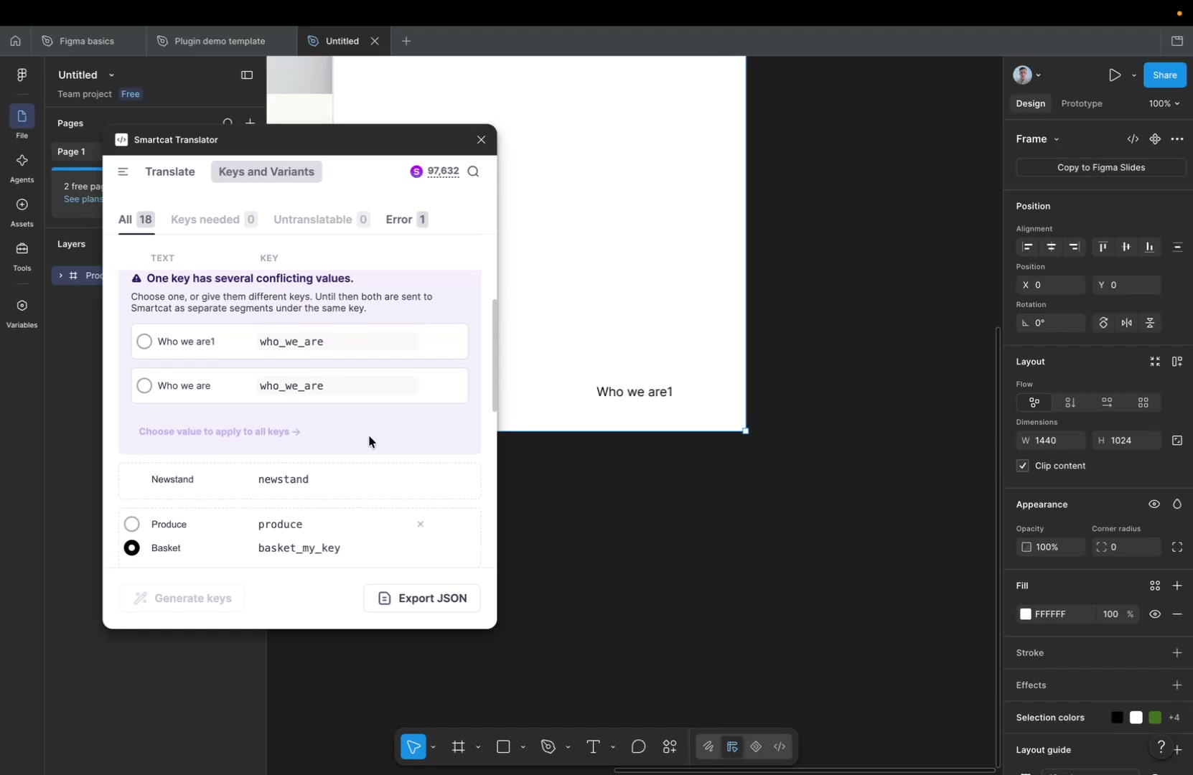Toggle Fill visibility eye icon
Viewport: 1193px width, 775px height.
click(x=1155, y=614)
